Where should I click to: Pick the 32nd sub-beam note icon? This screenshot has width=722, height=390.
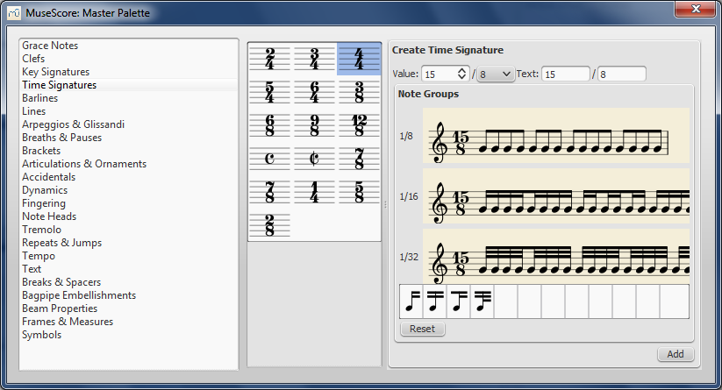click(x=483, y=301)
